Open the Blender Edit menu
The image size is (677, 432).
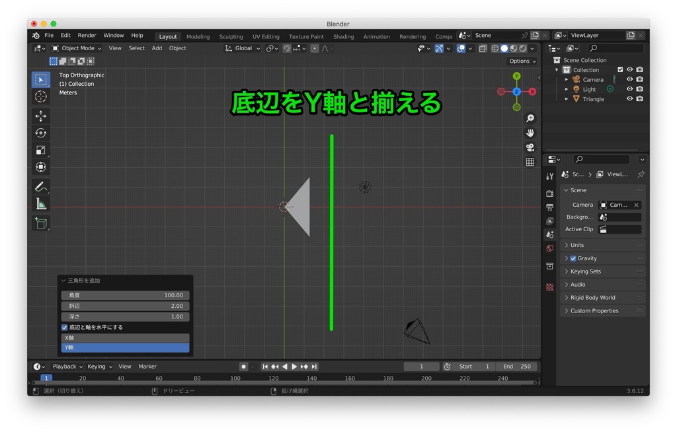click(x=65, y=35)
